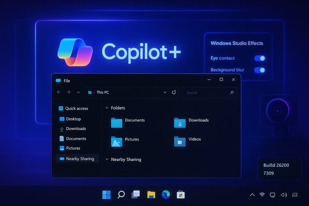Launch Microsoft Edge from taskbar

click(166, 195)
